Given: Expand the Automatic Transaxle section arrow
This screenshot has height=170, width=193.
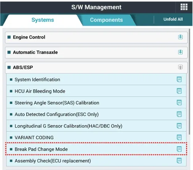Looking at the screenshot, I should click(180, 52).
